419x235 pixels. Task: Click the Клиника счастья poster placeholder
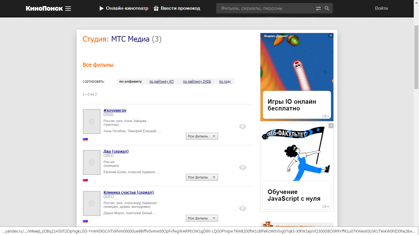(x=92, y=203)
